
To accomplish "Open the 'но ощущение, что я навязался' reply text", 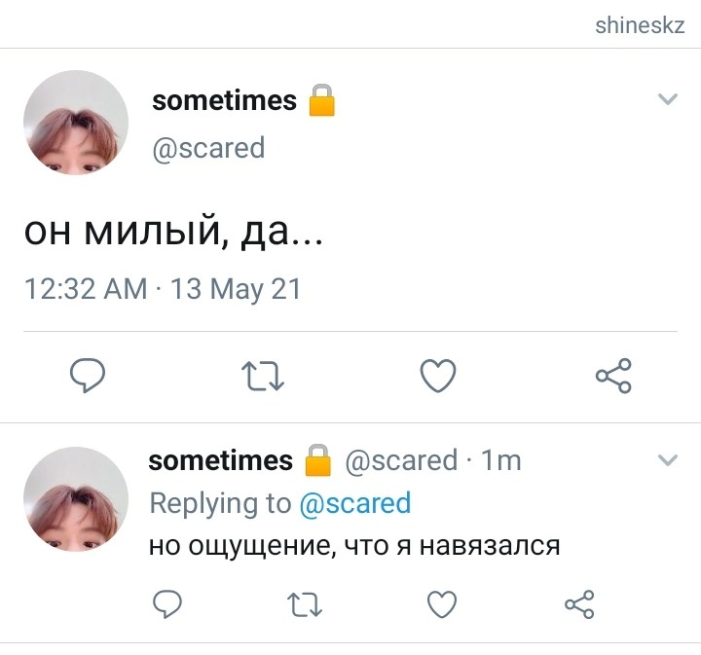I will [354, 546].
